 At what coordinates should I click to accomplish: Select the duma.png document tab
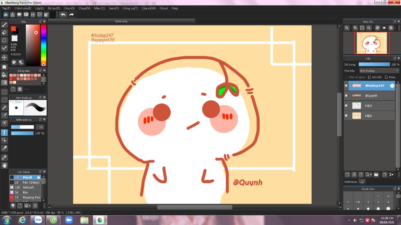pos(121,21)
